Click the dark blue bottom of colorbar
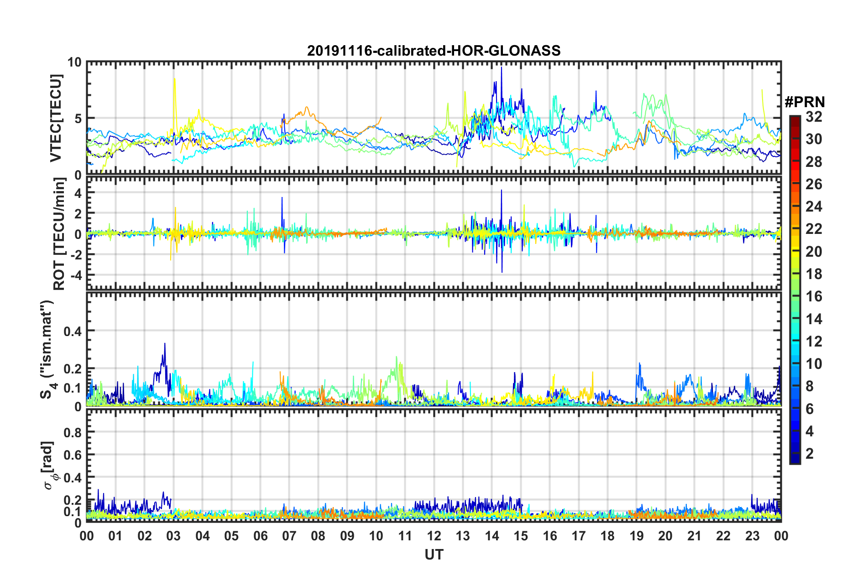868x580 pixels. (795, 458)
